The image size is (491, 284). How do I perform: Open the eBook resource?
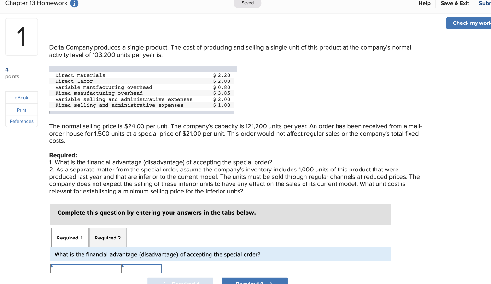21,97
